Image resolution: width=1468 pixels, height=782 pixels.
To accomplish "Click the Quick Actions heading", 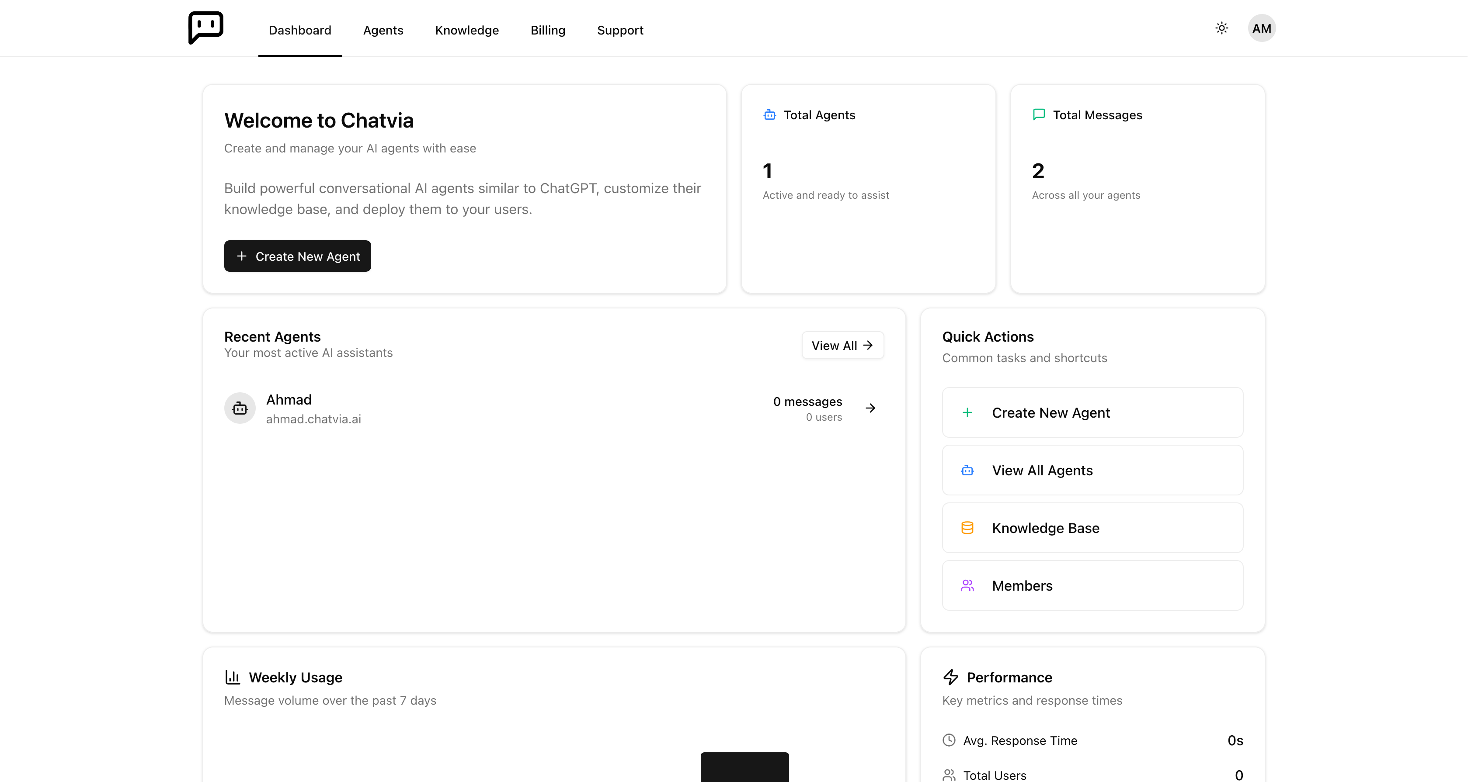I will 988,336.
